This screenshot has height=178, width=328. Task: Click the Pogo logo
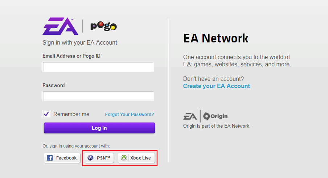pos(103,26)
